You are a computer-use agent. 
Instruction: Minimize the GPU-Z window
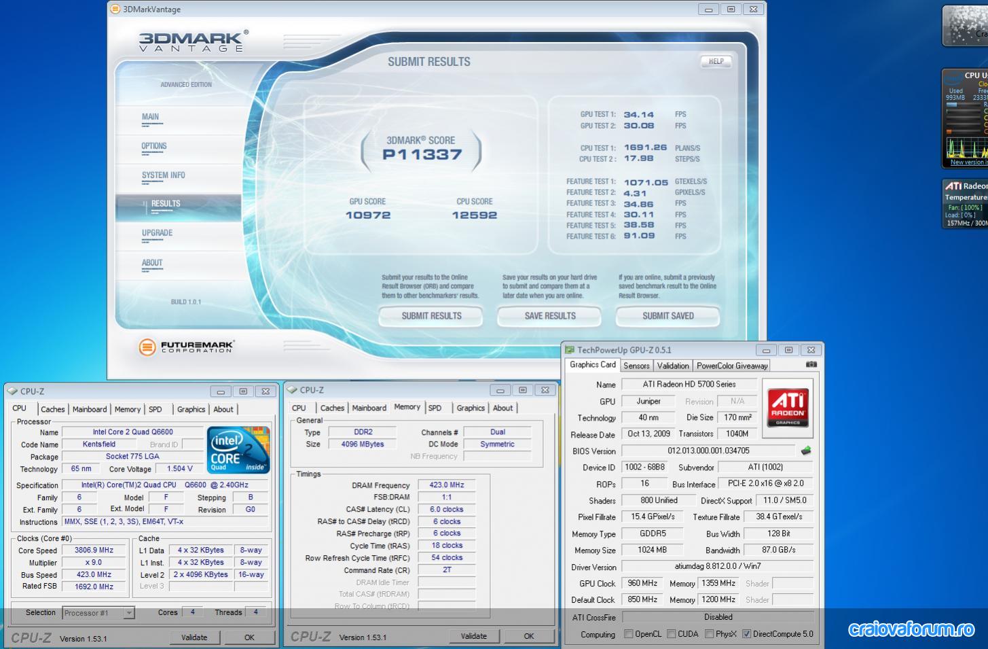coord(766,351)
